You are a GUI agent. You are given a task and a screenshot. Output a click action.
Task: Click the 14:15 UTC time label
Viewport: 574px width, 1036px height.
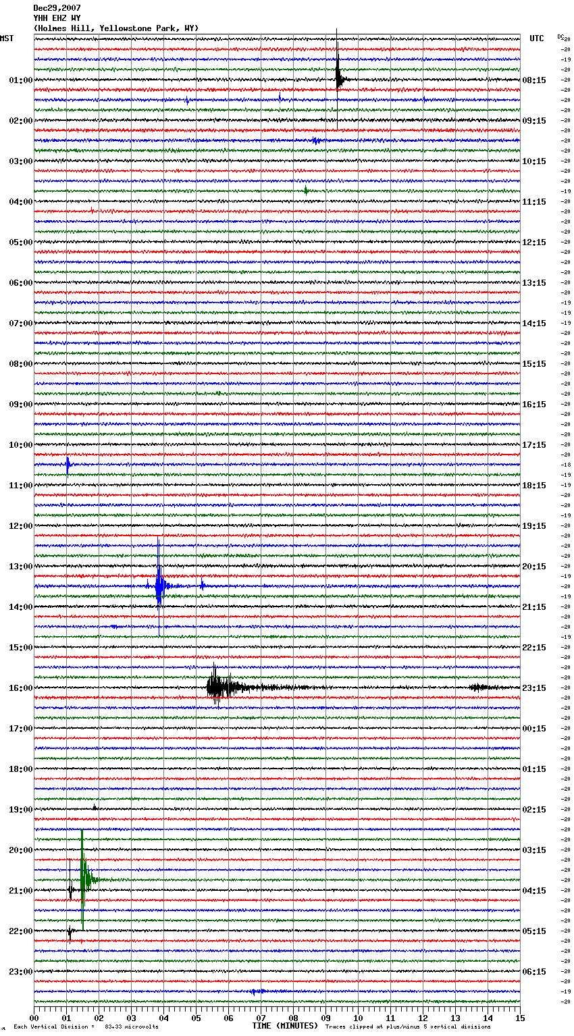click(534, 323)
